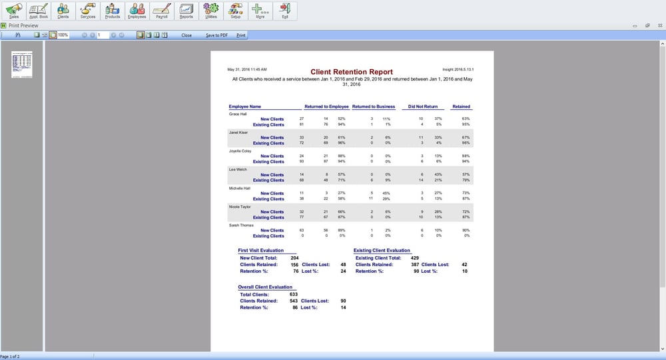Select the fourth page layout icon
The height and width of the screenshot is (360, 666).
click(x=165, y=35)
